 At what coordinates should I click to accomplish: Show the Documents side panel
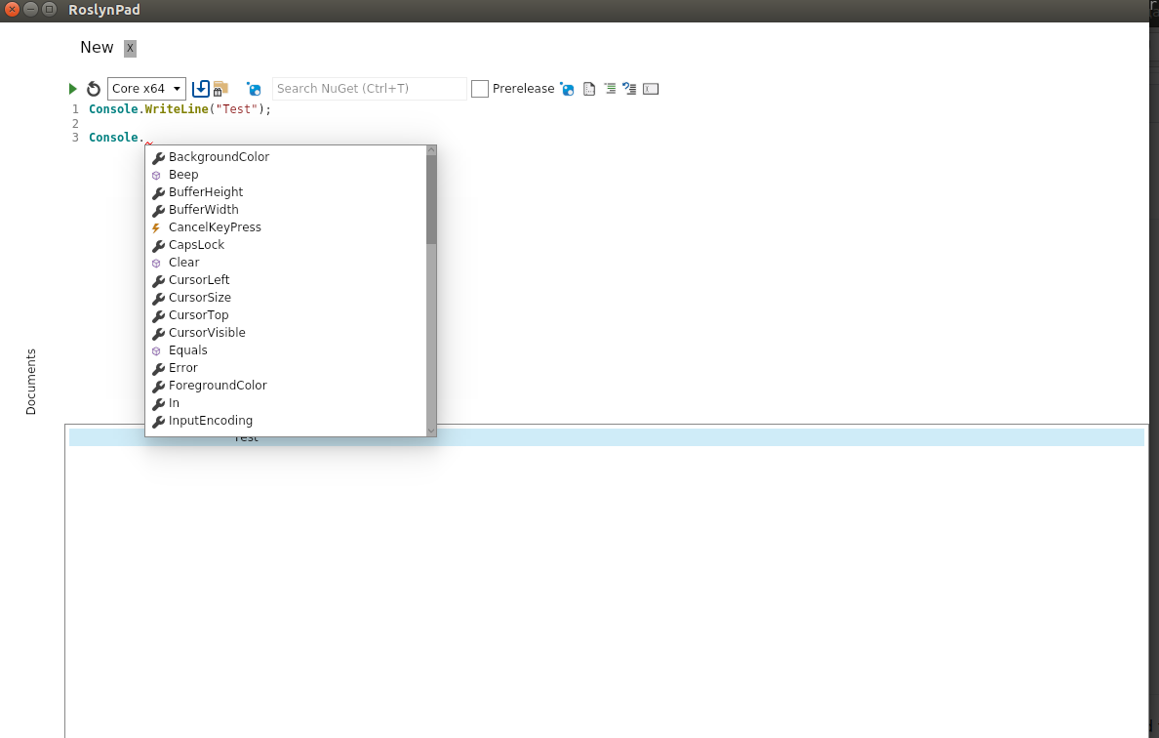pyautogui.click(x=30, y=380)
